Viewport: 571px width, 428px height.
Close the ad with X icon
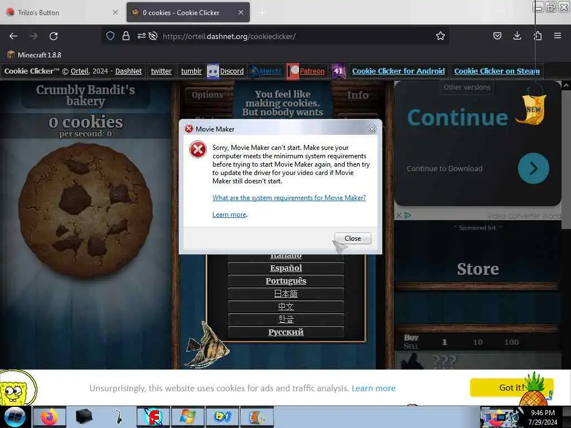(399, 216)
